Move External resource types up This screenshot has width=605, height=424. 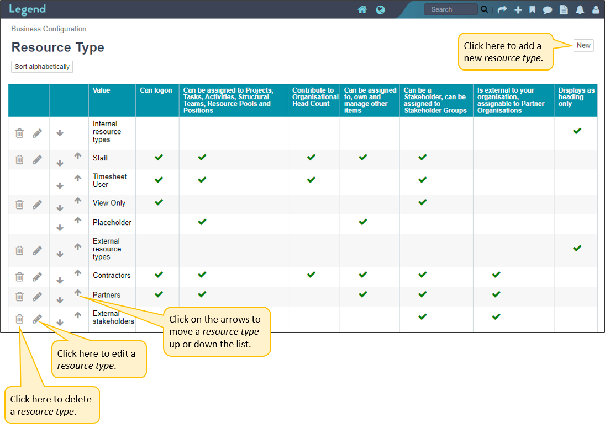[x=78, y=246]
